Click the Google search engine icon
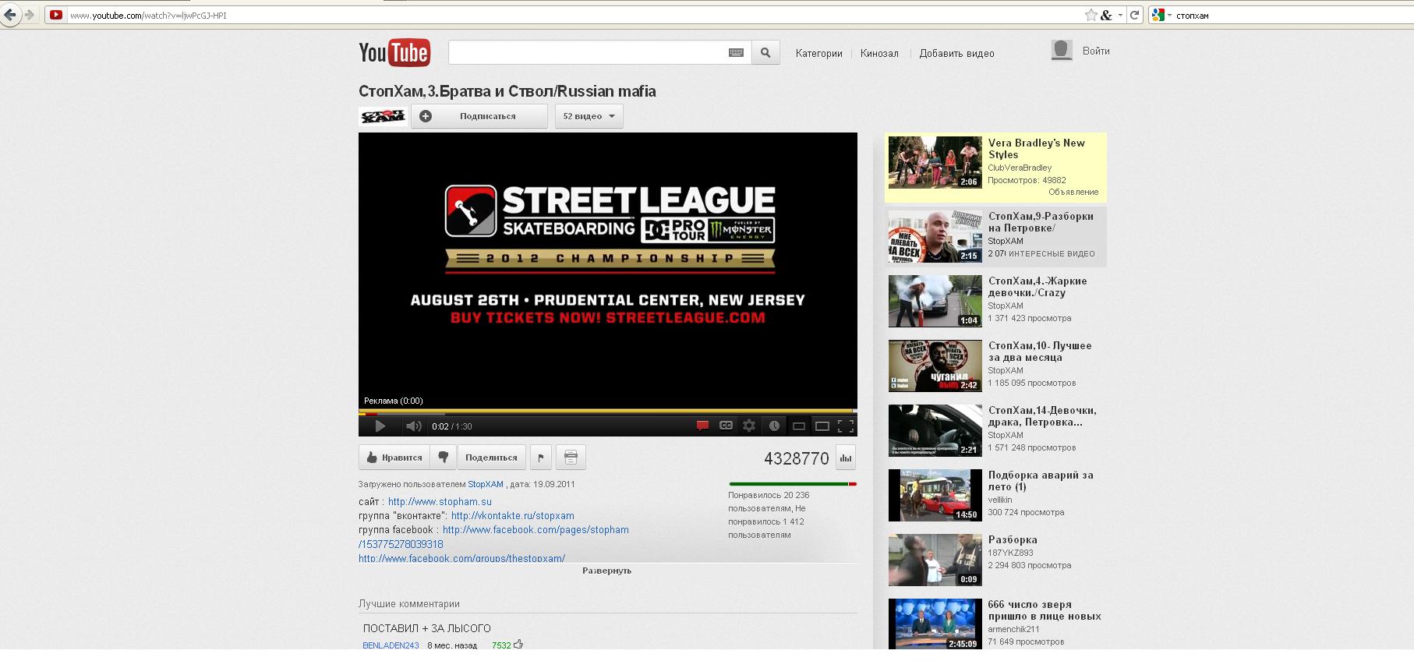This screenshot has width=1414, height=668. 1158,15
